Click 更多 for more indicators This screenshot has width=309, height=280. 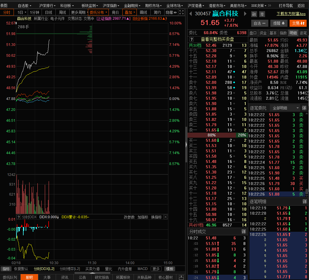(x=156, y=269)
